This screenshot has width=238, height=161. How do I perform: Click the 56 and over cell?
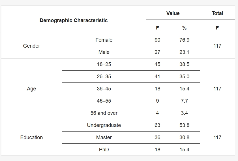click(104, 113)
